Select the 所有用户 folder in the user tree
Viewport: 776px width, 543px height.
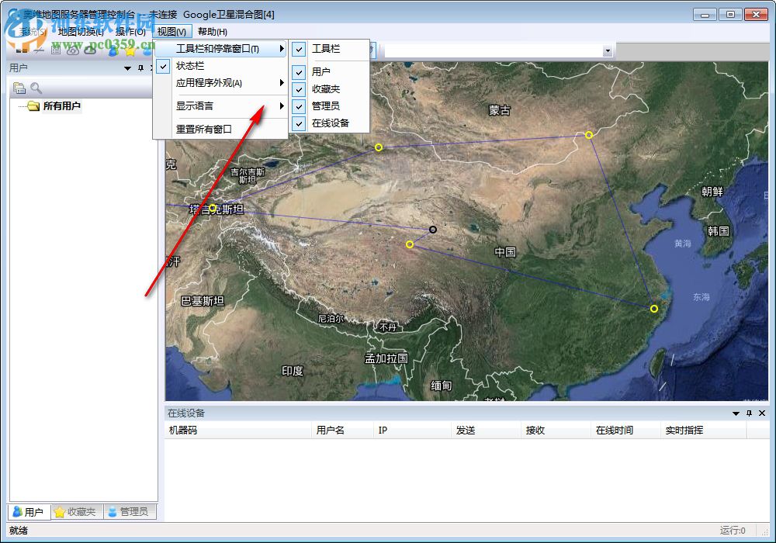[59, 106]
